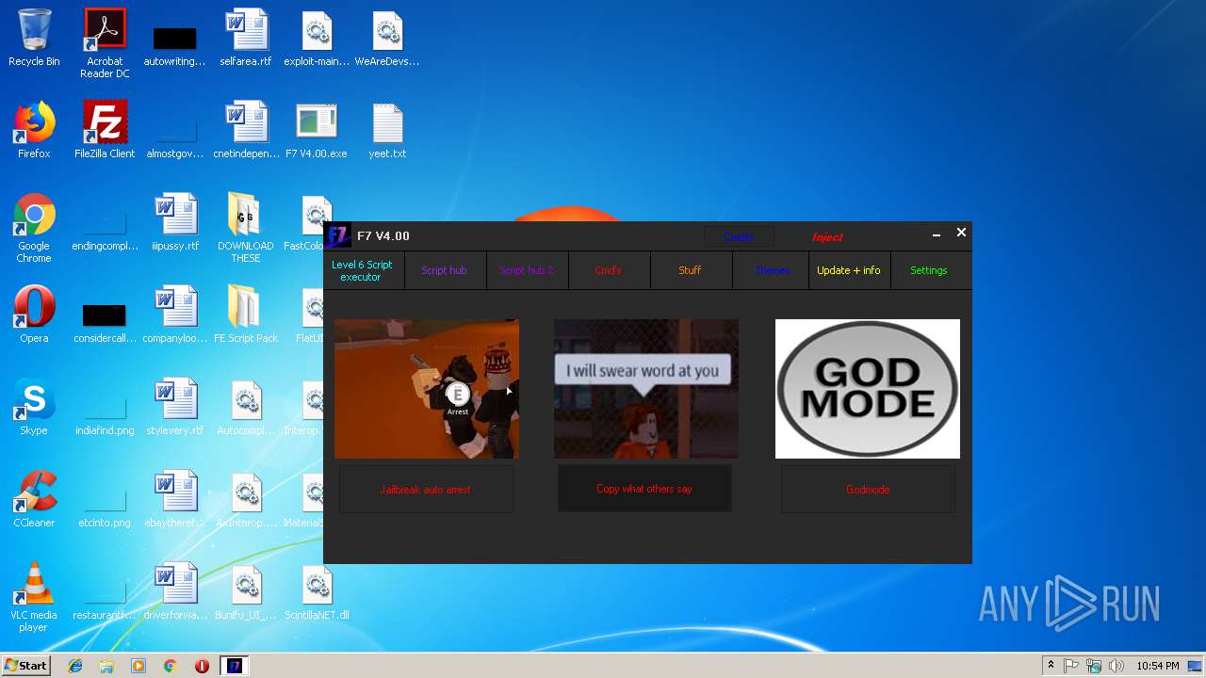The image size is (1206, 678).
Task: Launch Acrobat Reader DC shortcut
Action: 105,43
